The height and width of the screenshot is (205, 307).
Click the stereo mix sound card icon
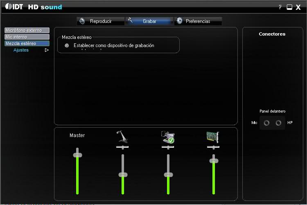coord(213,137)
